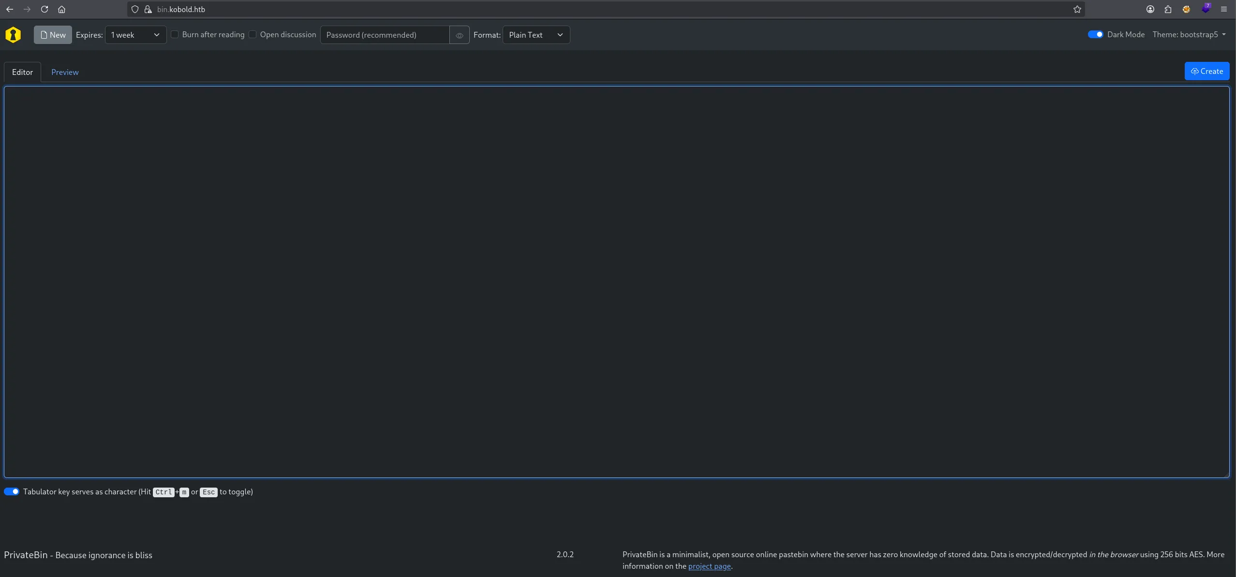
Task: Enable Open discussion checkbox
Action: click(253, 34)
